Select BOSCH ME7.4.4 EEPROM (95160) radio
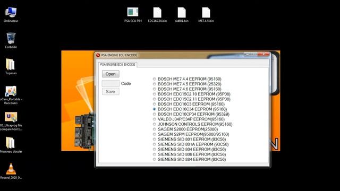The width and height of the screenshot is (340, 191). coord(155,79)
